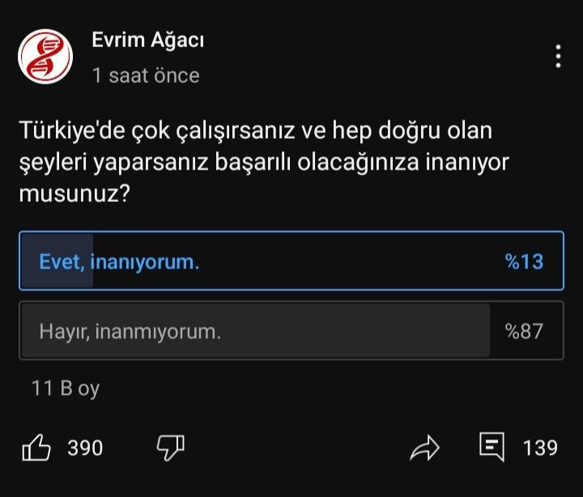Viewport: 583px width, 497px height.
Task: Click the 390 likes count
Action: click(85, 448)
